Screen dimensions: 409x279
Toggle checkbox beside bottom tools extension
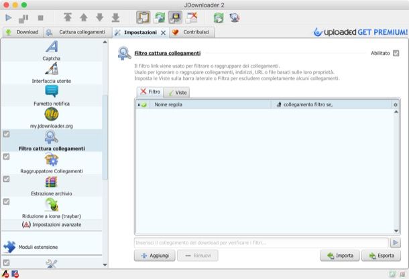click(x=6, y=262)
